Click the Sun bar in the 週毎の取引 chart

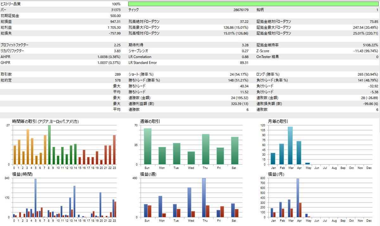point(148,146)
